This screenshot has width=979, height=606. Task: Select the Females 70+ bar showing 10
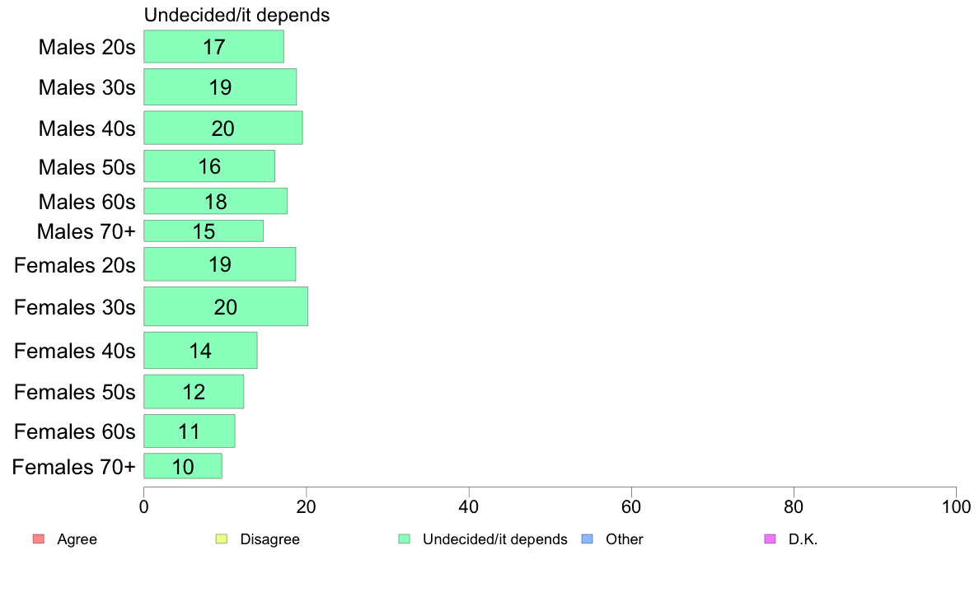pos(182,466)
